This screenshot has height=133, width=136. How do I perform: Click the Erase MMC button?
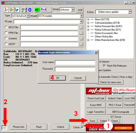96,105
